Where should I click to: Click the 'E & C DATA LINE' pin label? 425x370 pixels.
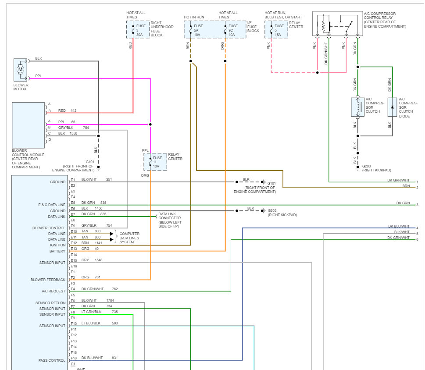pyautogui.click(x=52, y=205)
